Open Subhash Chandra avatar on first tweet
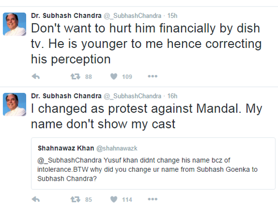 14,24
